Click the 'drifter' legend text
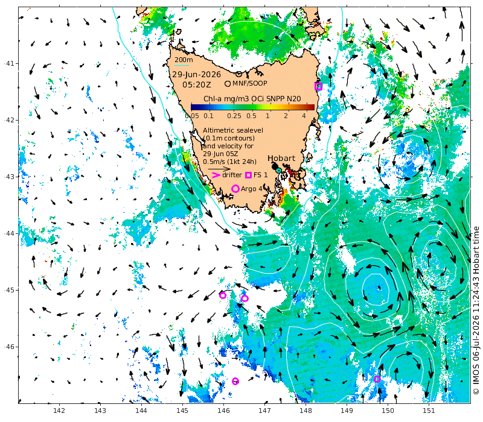 coord(232,175)
